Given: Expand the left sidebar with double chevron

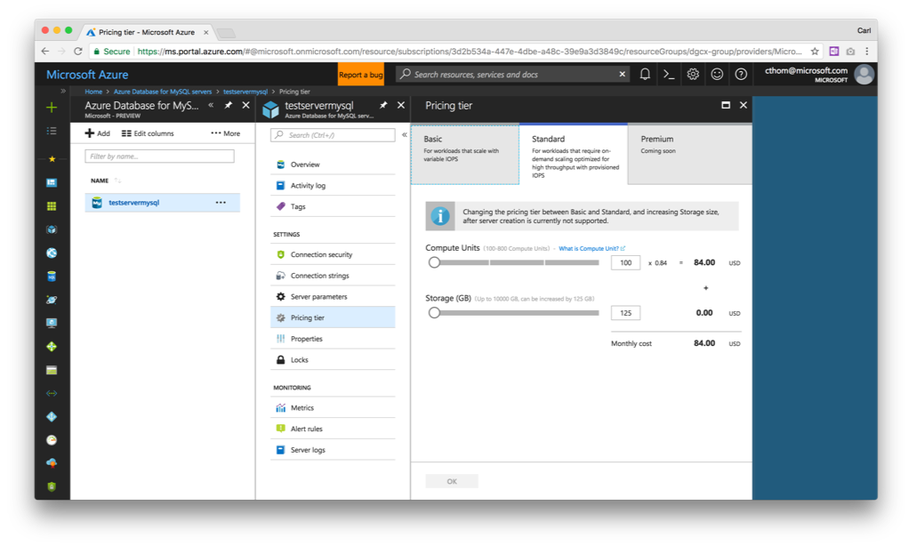Looking at the screenshot, I should point(63,91).
